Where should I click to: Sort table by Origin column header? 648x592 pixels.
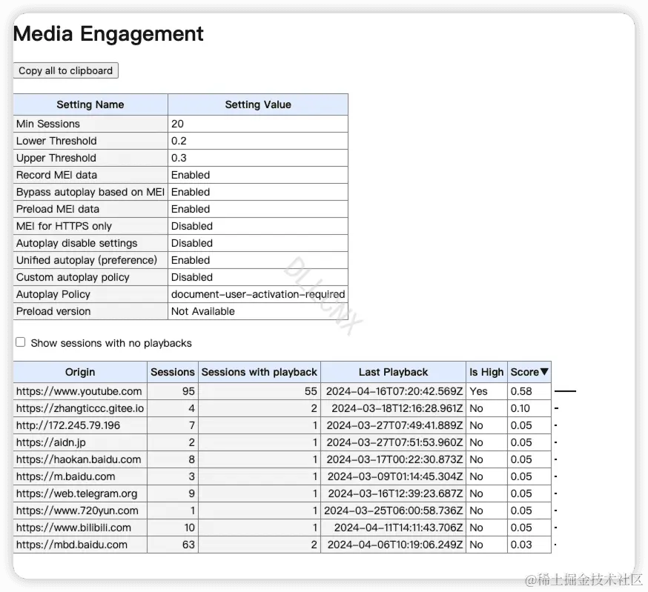(x=80, y=372)
